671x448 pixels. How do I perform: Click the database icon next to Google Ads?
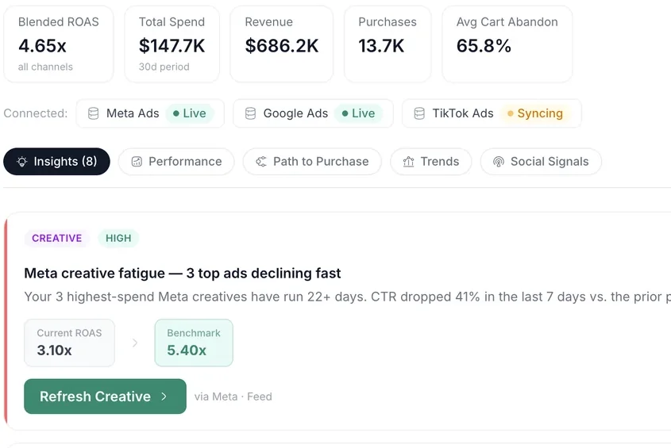(250, 113)
